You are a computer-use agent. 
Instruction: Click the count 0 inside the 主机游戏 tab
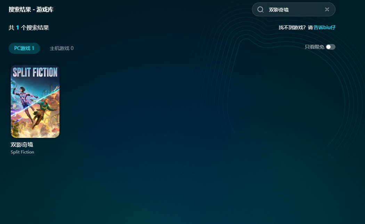coord(72,48)
